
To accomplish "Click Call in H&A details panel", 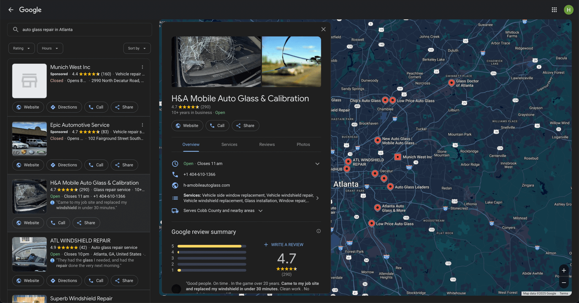I will tap(217, 126).
